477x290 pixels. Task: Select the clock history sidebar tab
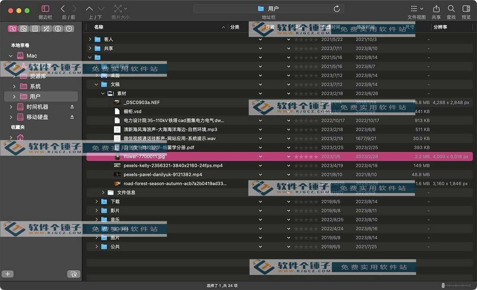tap(69, 29)
